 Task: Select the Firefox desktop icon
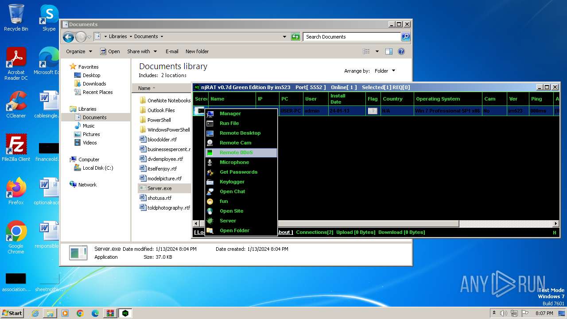16,191
